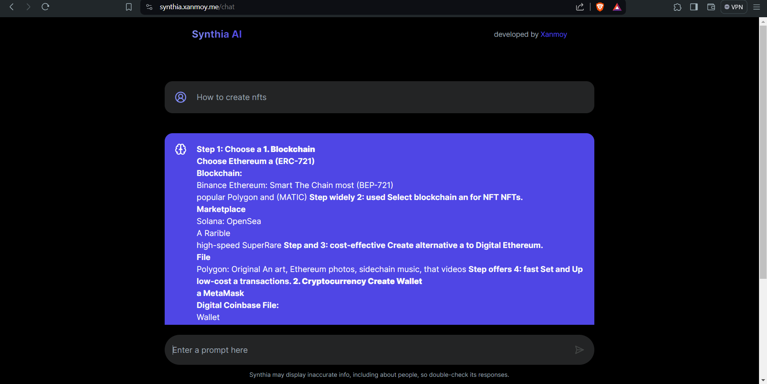Open Brave Shields lion icon
This screenshot has height=384, width=767.
pos(600,7)
